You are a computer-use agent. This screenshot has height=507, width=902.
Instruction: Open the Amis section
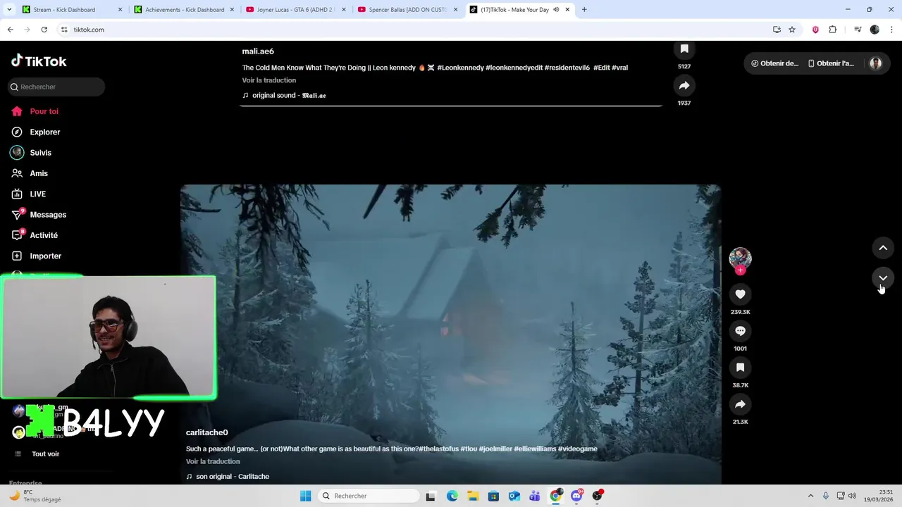pos(30,173)
